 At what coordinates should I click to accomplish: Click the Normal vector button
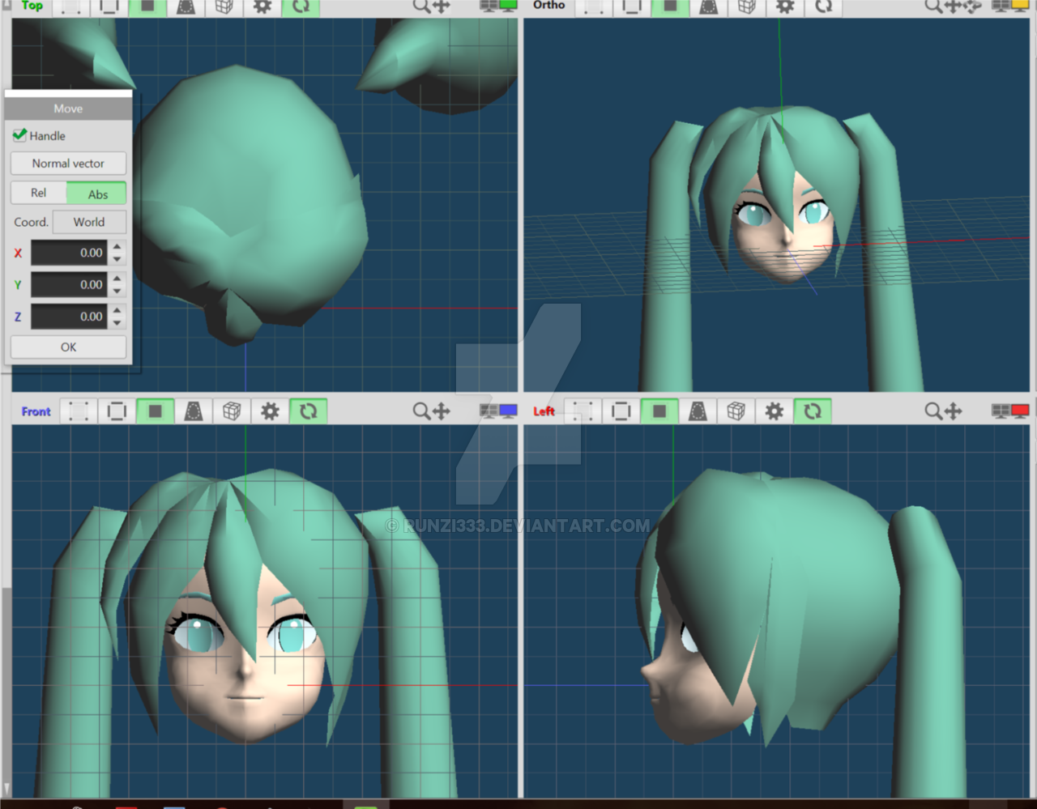tap(68, 164)
